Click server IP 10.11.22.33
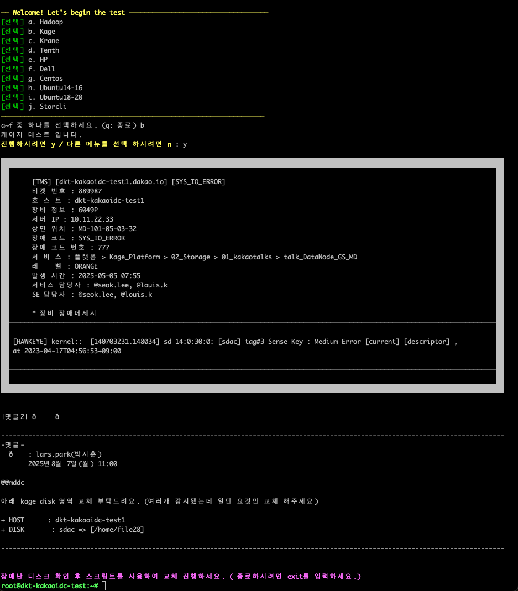 point(92,219)
